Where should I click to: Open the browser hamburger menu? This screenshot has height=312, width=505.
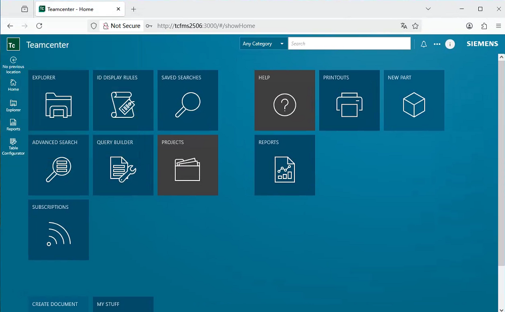(498, 26)
